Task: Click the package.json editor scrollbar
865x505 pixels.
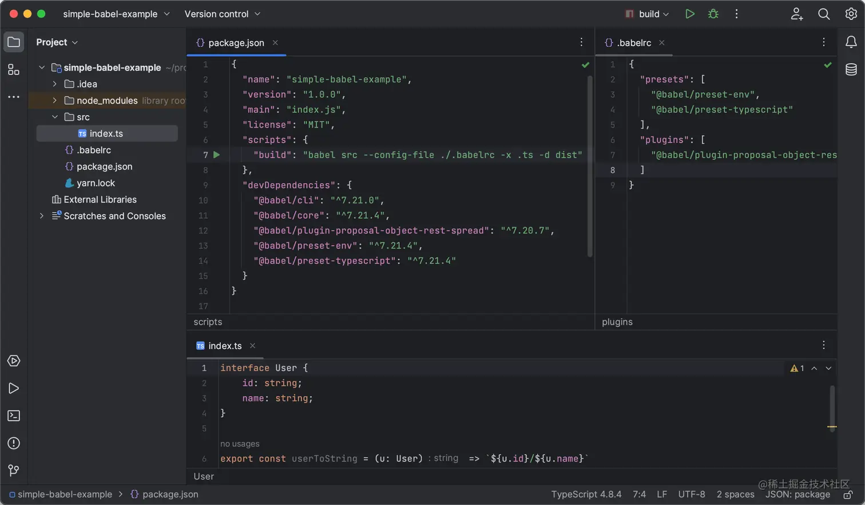Action: pyautogui.click(x=590, y=166)
